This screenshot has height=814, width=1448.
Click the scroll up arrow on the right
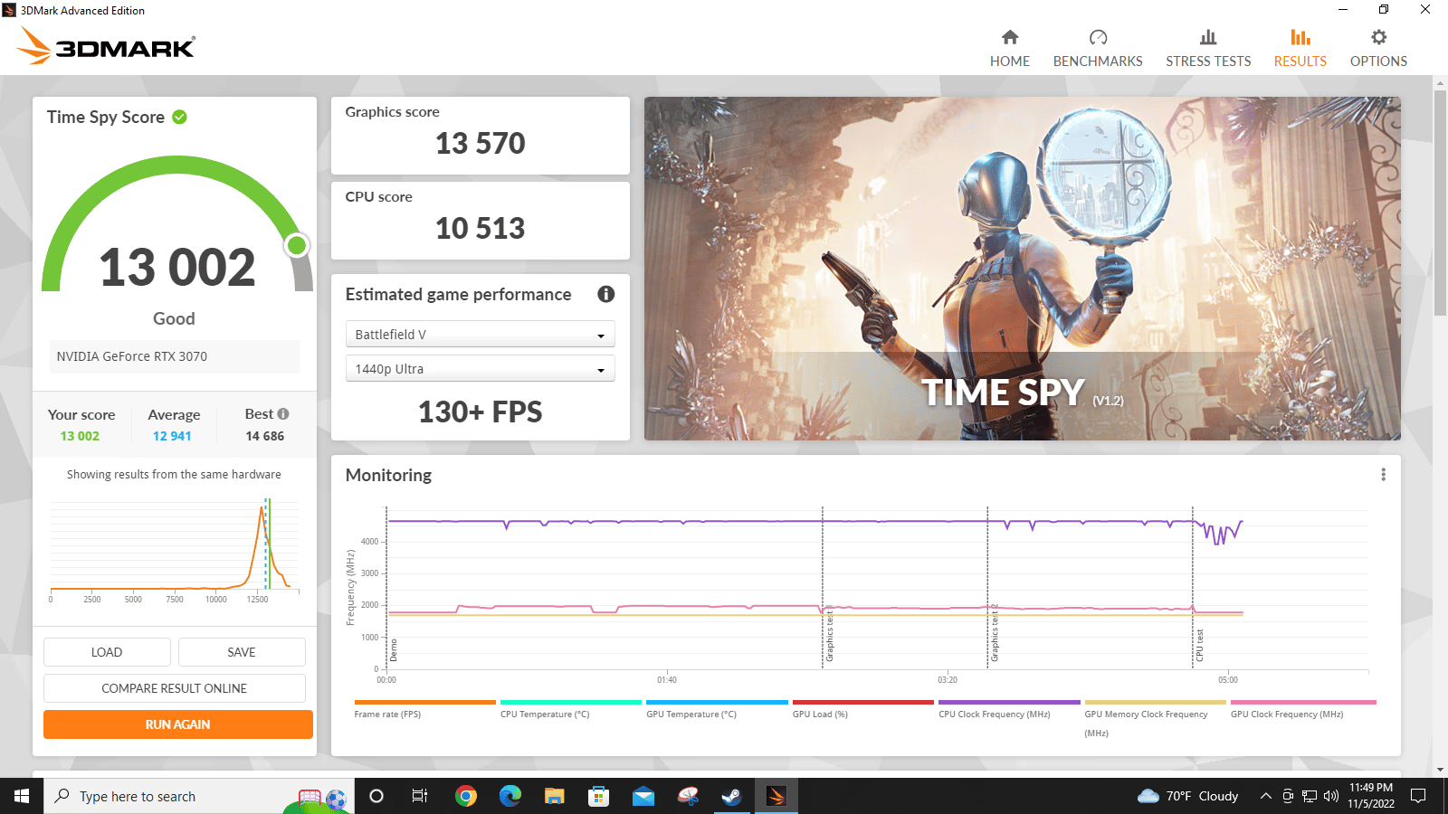(x=1440, y=83)
